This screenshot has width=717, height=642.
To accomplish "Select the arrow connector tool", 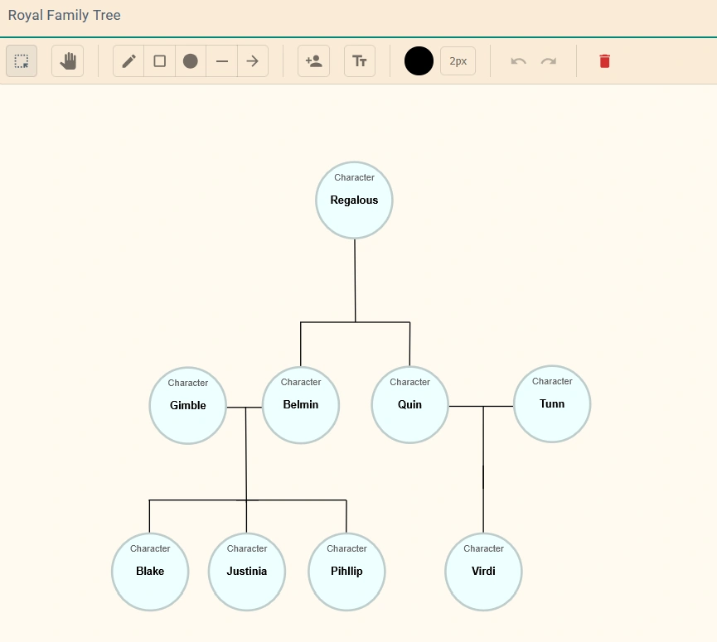I will [253, 61].
